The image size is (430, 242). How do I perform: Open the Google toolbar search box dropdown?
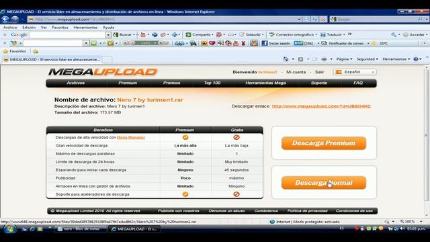[108, 35]
